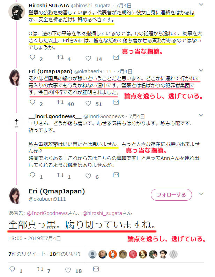Image resolution: width=215 pixels, height=277 pixels.
Task: Like Hiroshi SUGATA's tweet with 14 likes
Action: point(88,58)
